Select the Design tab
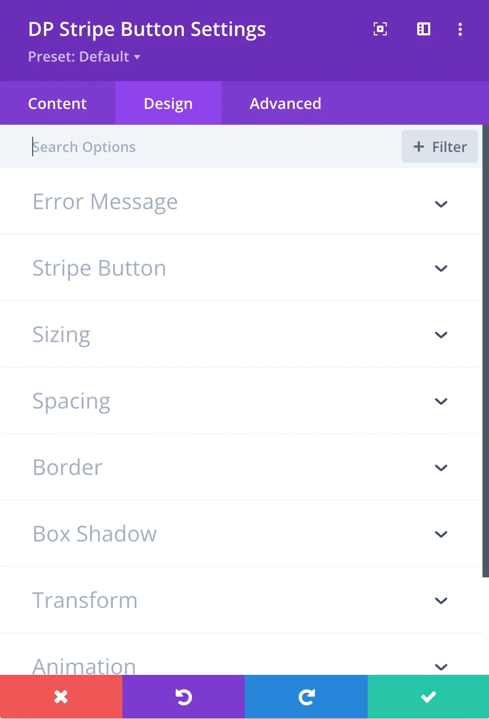The image size is (489, 719). pyautogui.click(x=168, y=103)
